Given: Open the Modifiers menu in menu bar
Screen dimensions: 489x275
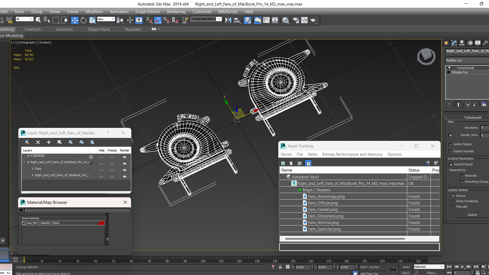Looking at the screenshot, I should [x=93, y=11].
